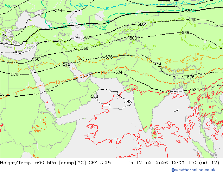
Task: Click the 552 bold contour label
Action: pyautogui.click(x=189, y=11)
